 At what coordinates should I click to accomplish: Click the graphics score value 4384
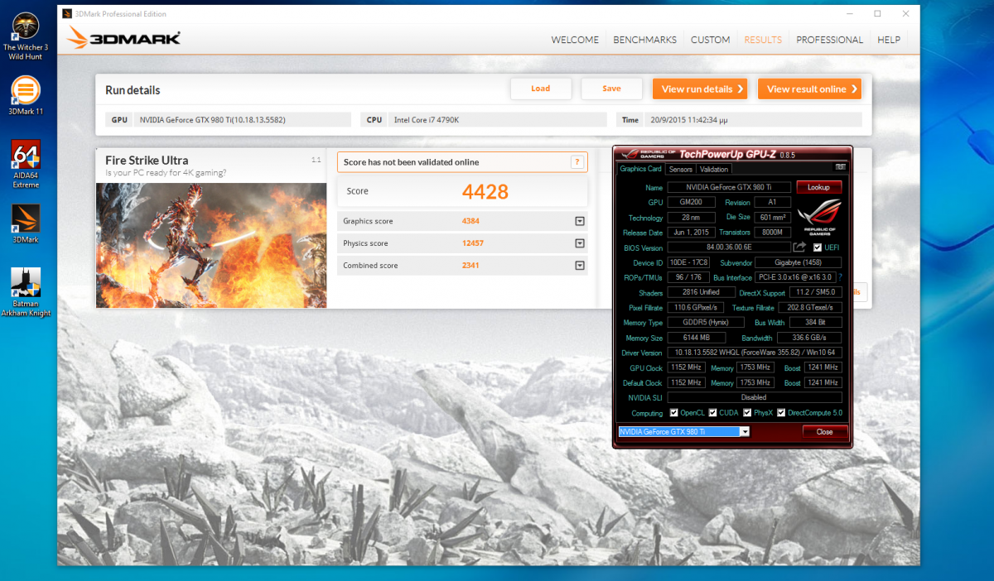(x=470, y=221)
